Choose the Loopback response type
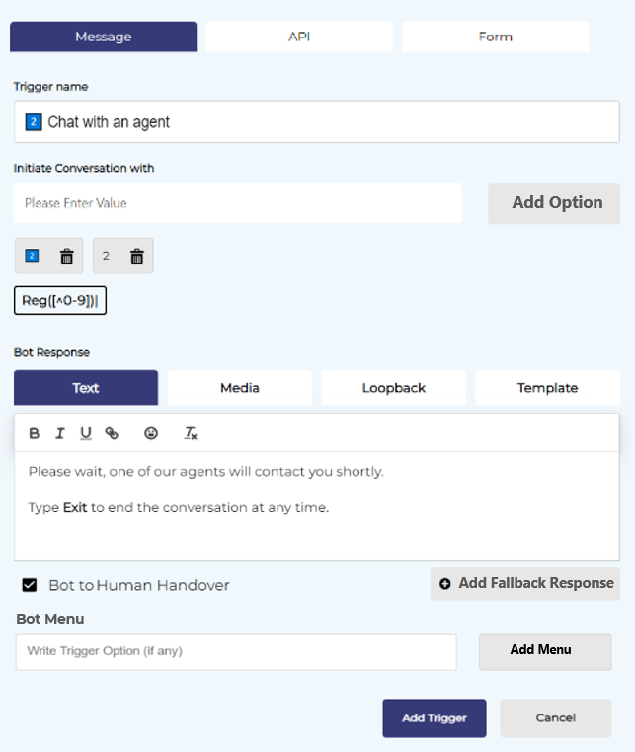635x752 pixels. [393, 388]
